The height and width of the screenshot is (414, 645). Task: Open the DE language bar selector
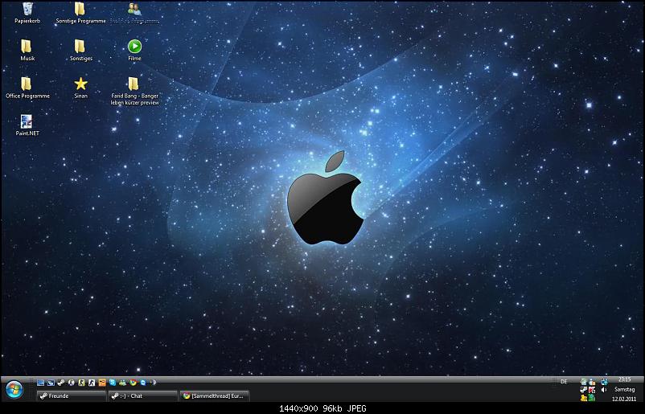click(564, 381)
